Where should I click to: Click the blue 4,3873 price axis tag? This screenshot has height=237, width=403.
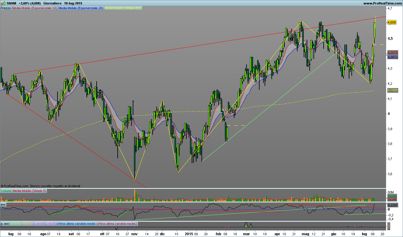[392, 57]
